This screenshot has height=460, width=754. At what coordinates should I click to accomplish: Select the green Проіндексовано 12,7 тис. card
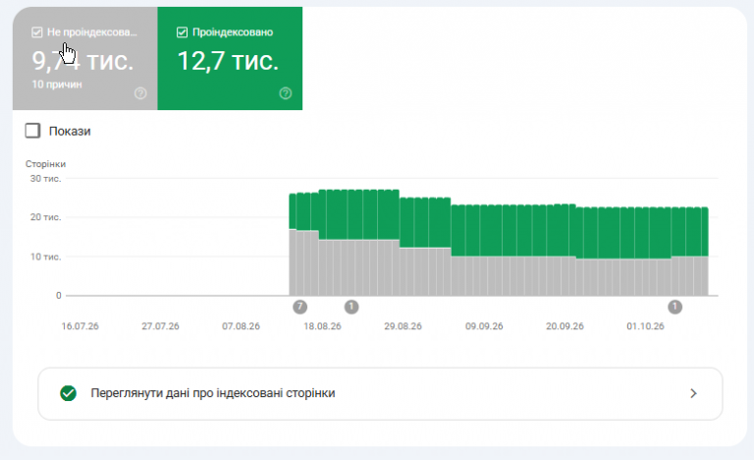230,58
